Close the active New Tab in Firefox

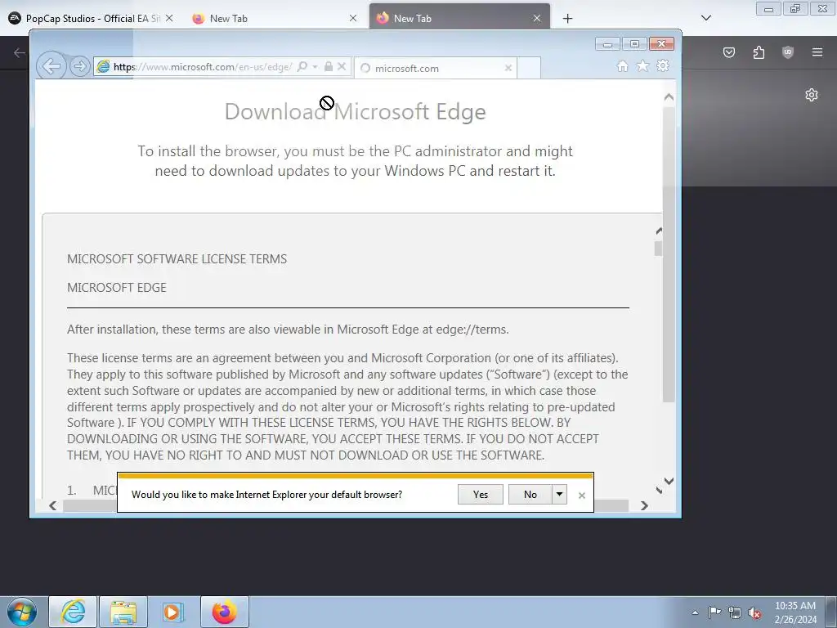537,18
